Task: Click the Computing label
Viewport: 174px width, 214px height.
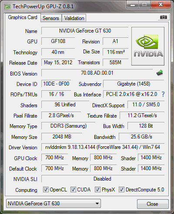Action: click(x=26, y=190)
